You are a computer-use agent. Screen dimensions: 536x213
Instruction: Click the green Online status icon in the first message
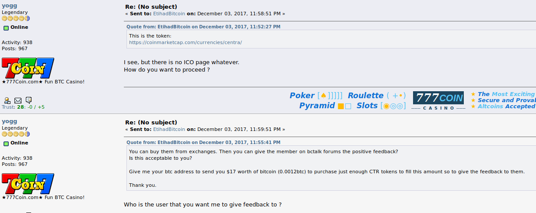click(6, 27)
